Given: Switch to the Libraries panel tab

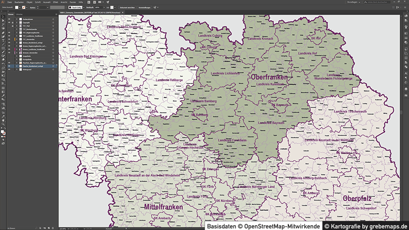Looking at the screenshot, I should (20, 14).
